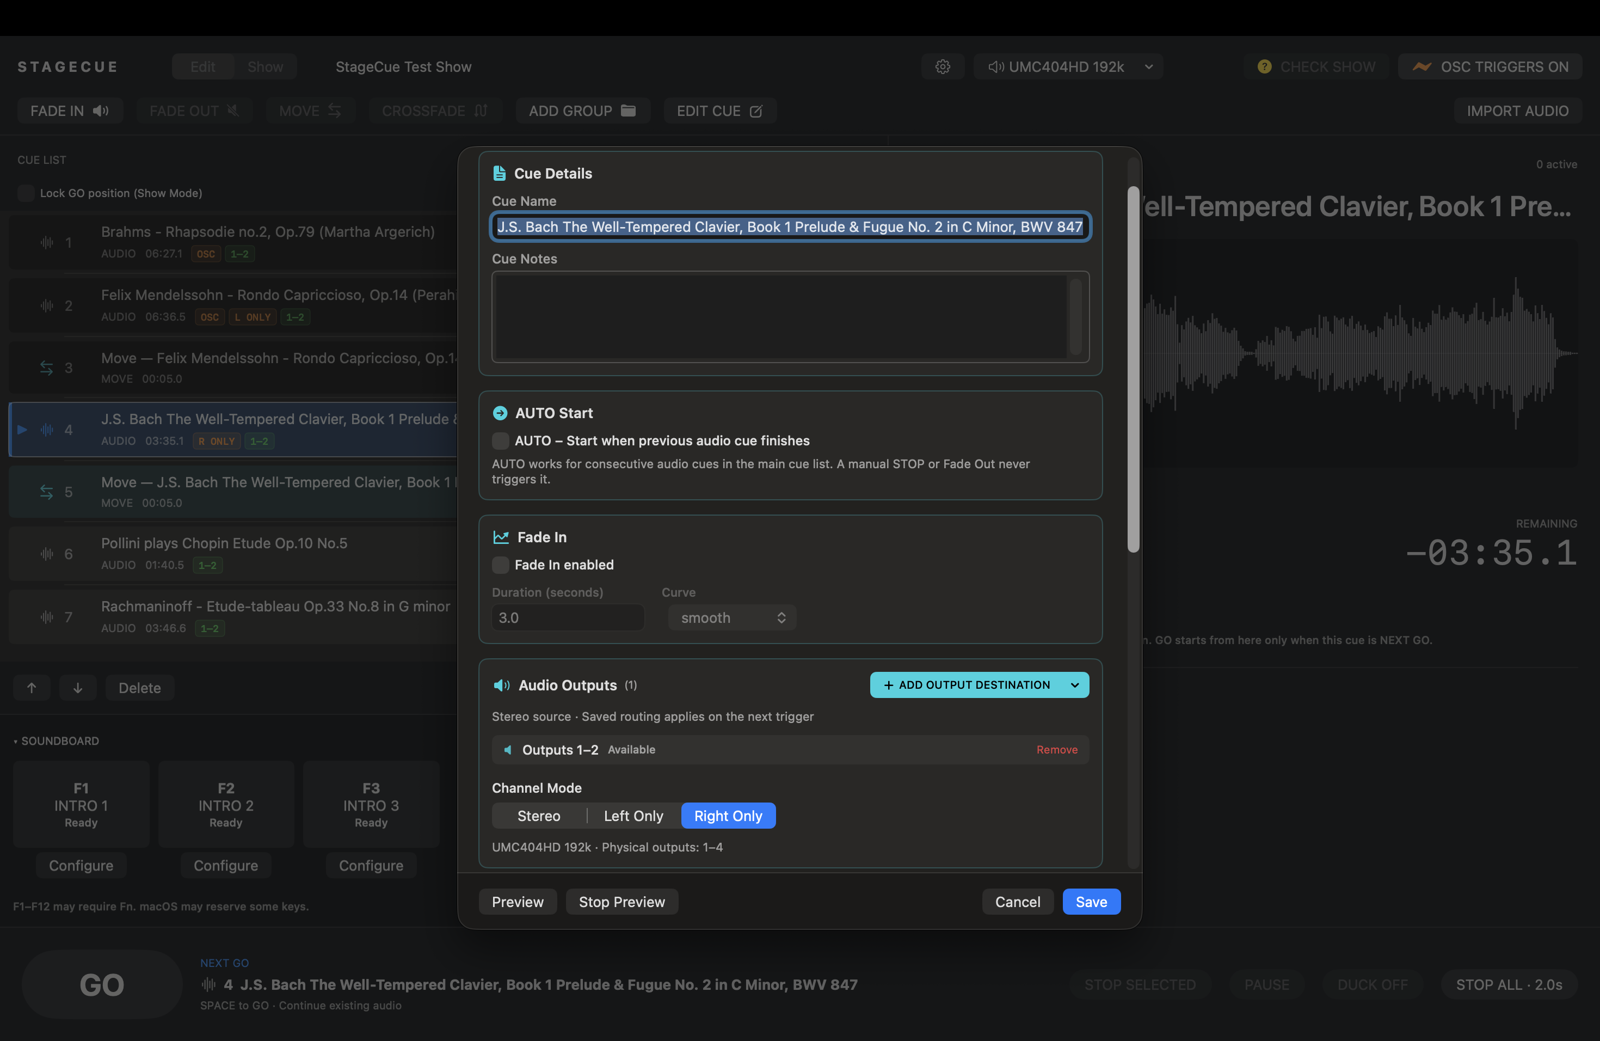This screenshot has width=1600, height=1041.
Task: Open the UMC404HD 192k device dropdown
Action: [1068, 66]
